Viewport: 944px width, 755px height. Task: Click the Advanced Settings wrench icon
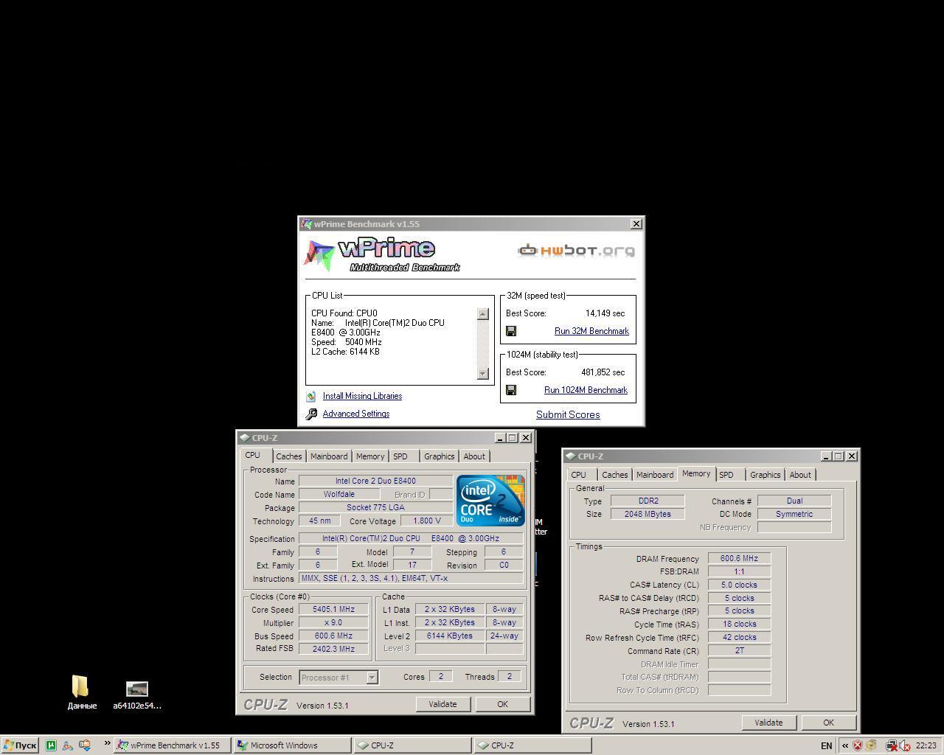click(x=311, y=414)
